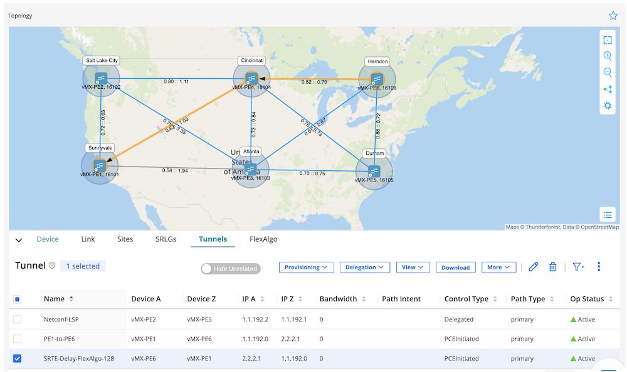Switch to the Sites tab
The width and height of the screenshot is (627, 372).
pos(125,239)
